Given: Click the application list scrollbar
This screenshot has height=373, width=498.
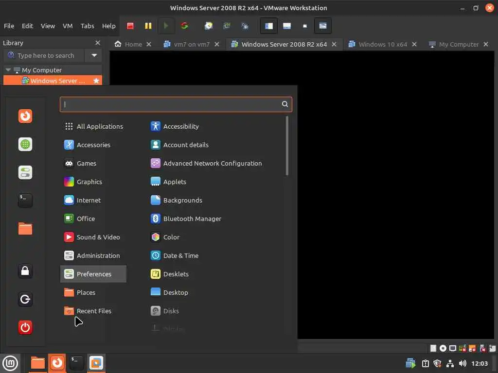Looking at the screenshot, I should (x=287, y=146).
